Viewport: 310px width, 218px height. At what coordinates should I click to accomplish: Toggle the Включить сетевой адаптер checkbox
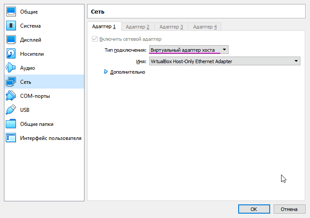95,39
